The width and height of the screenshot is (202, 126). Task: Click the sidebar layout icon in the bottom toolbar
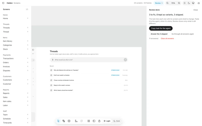[x=94, y=121]
